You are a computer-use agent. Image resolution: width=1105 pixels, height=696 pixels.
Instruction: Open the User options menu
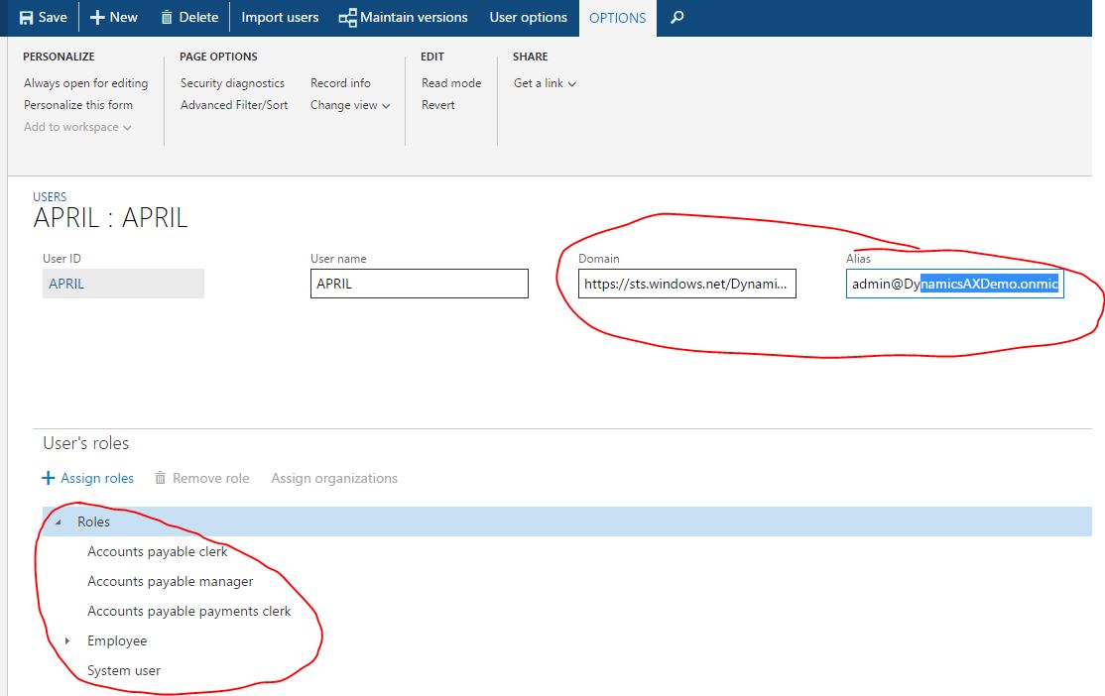(x=528, y=18)
